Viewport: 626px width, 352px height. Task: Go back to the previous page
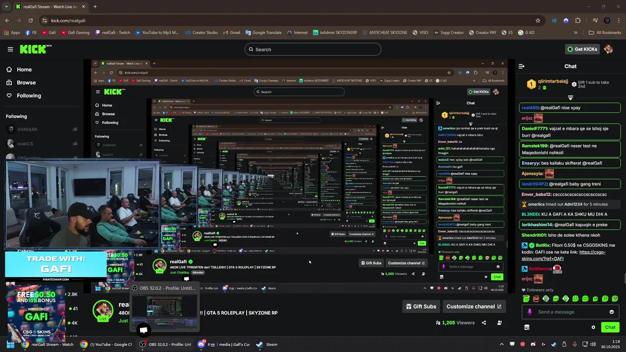(7, 21)
